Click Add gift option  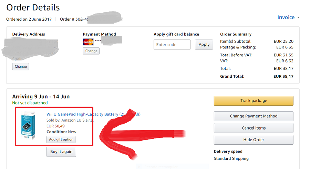click(61, 139)
